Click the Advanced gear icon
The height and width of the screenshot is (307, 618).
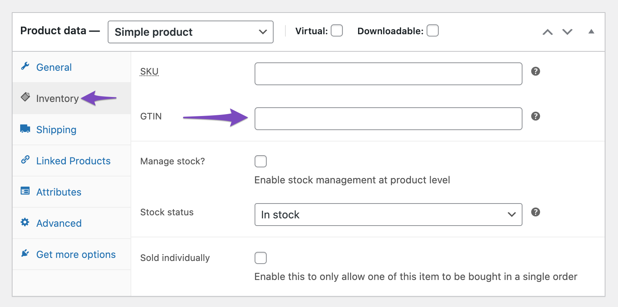(x=25, y=222)
